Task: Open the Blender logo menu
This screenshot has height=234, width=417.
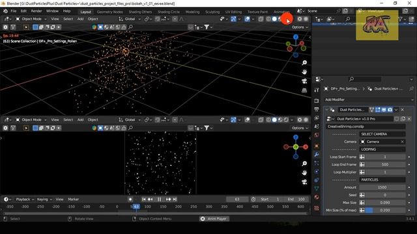Action: 5,11
